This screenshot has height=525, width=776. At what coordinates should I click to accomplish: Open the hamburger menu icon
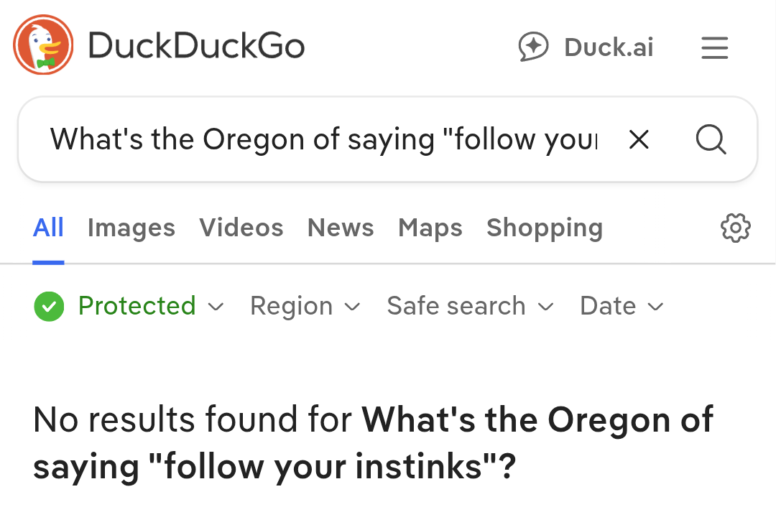[x=714, y=48]
